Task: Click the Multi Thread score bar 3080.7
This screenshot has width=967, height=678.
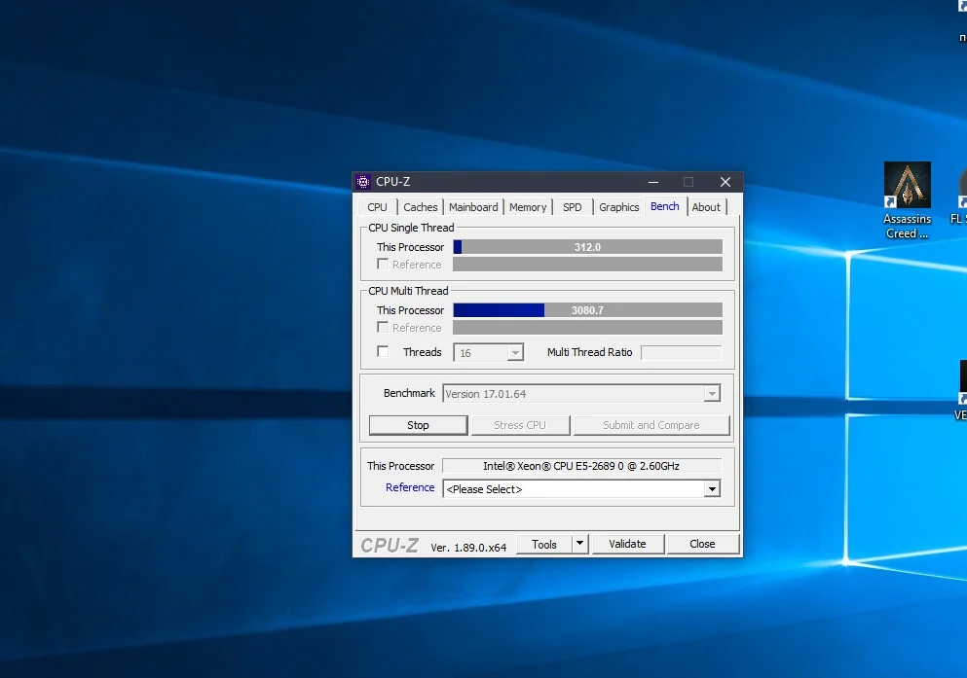Action: 588,310
